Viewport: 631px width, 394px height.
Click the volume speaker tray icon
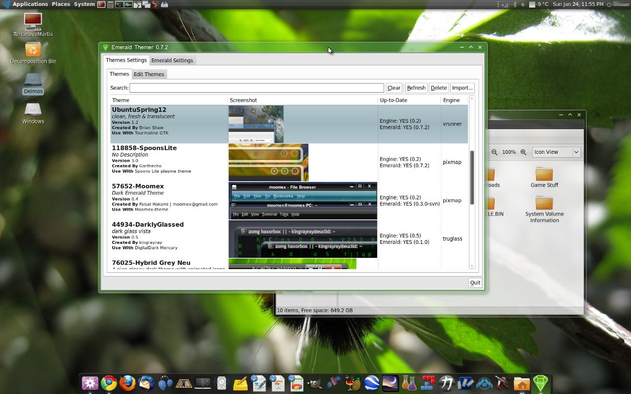pos(523,4)
